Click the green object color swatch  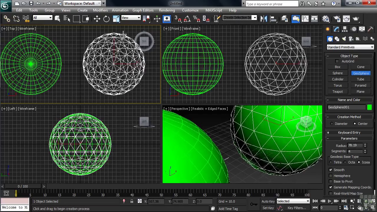369,107
